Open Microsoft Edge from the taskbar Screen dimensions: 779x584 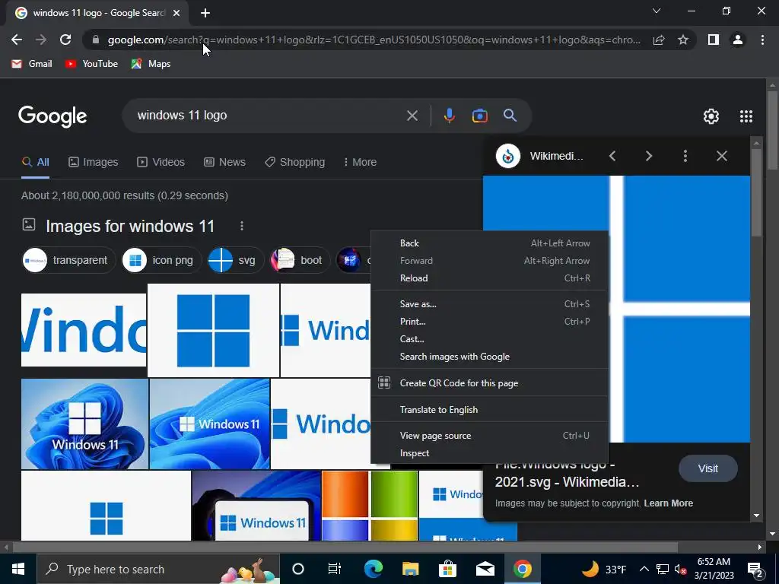pos(373,569)
